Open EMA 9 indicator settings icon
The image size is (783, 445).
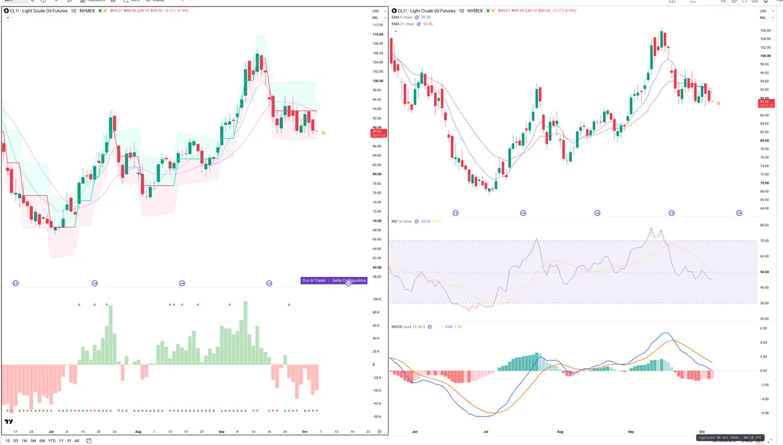(x=416, y=17)
